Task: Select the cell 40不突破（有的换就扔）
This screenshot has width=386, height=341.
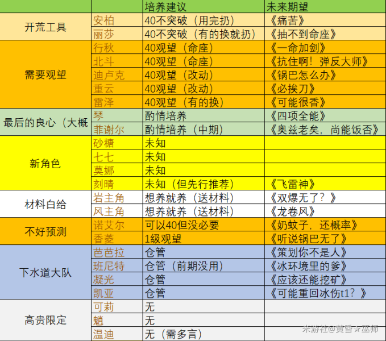Action: pos(204,34)
